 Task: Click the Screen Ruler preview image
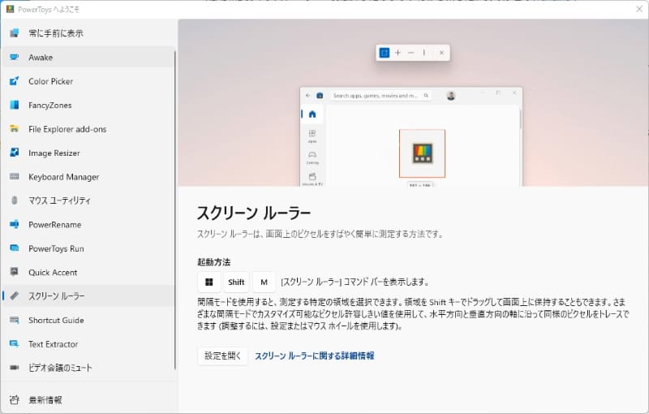coord(413,102)
